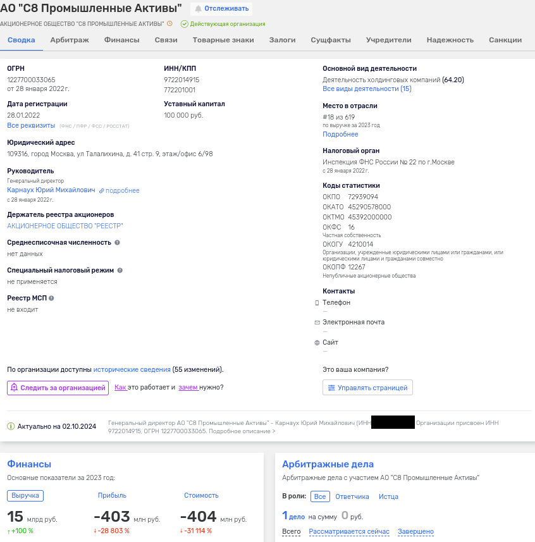Screen dimensions: 535x542
Task: Open Все реквизиты link
Action: pyautogui.click(x=31, y=125)
